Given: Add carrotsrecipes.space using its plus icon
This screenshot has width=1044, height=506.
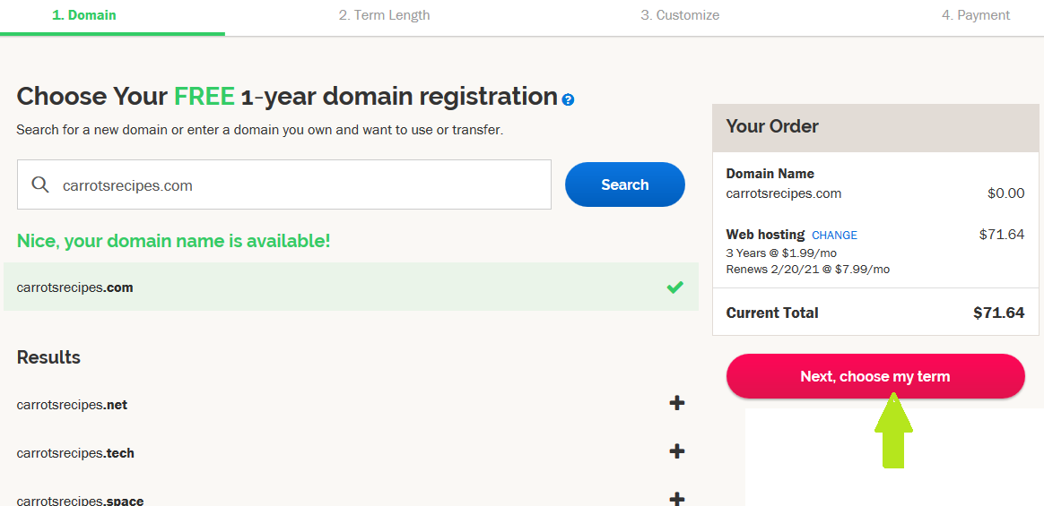Looking at the screenshot, I should tap(677, 499).
